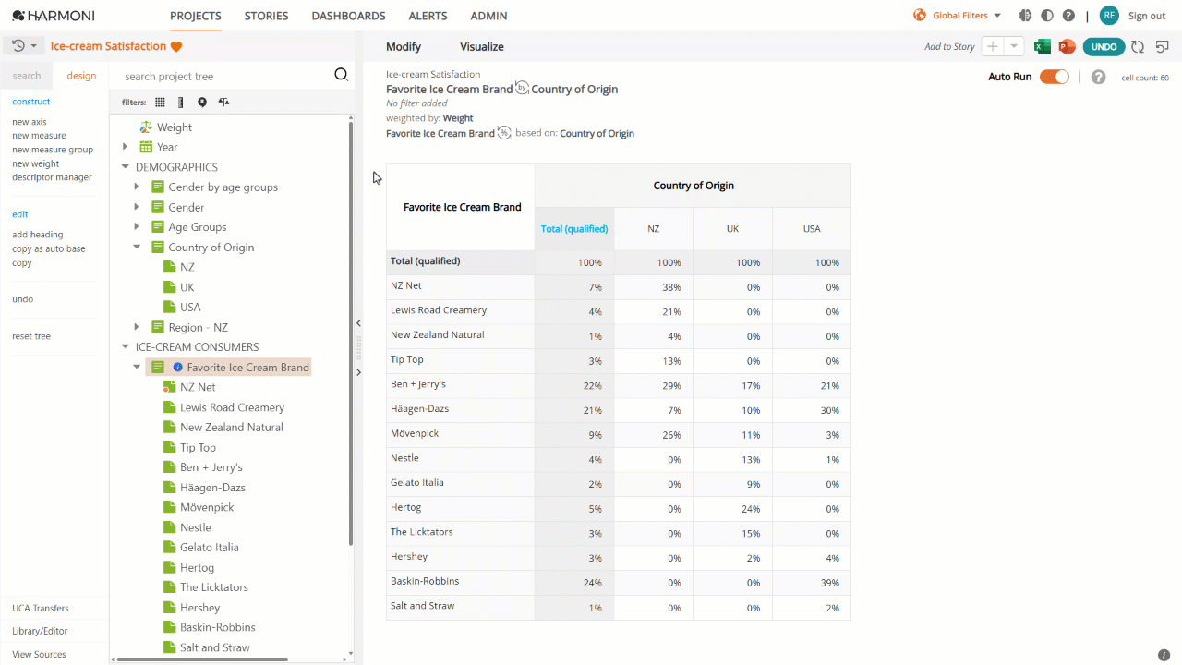Image resolution: width=1182 pixels, height=665 pixels.
Task: Click the copy as auto base link
Action: coord(49,249)
